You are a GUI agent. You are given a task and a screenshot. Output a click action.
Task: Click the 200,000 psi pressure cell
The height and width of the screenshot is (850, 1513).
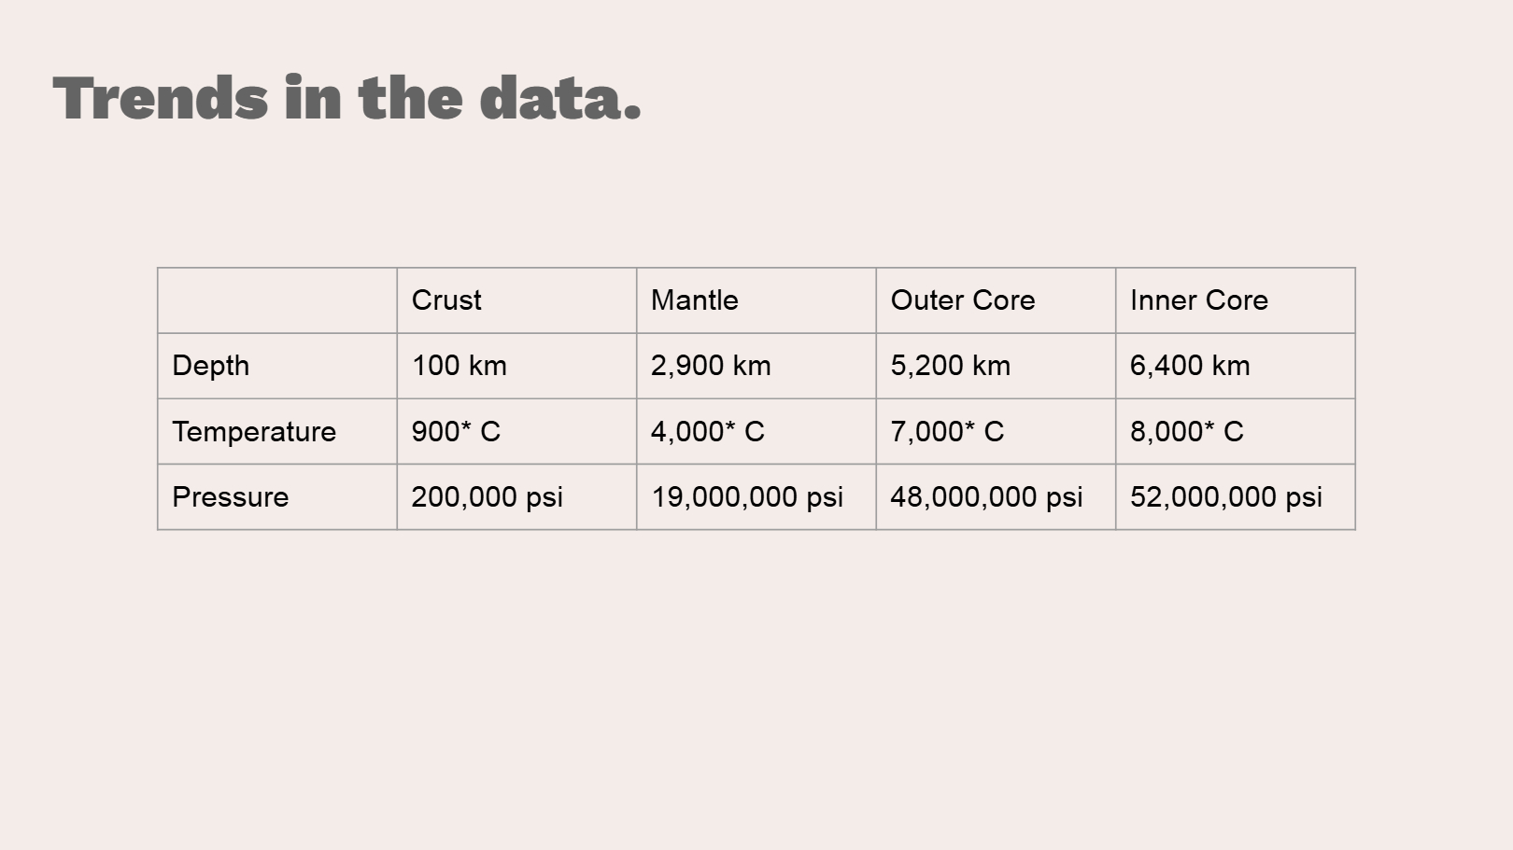tap(516, 496)
